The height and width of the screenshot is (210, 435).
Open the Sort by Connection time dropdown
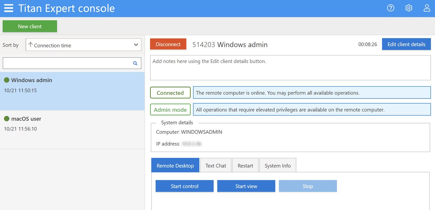tap(83, 45)
